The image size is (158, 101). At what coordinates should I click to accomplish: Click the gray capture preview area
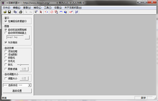point(95,55)
